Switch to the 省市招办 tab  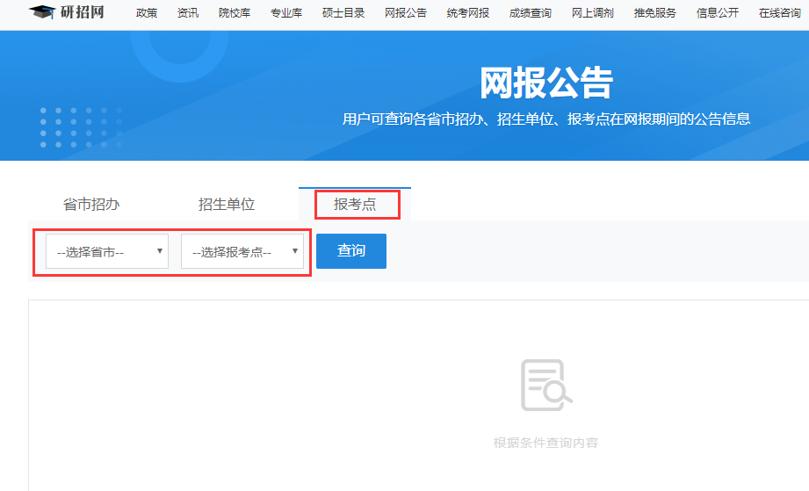(91, 205)
